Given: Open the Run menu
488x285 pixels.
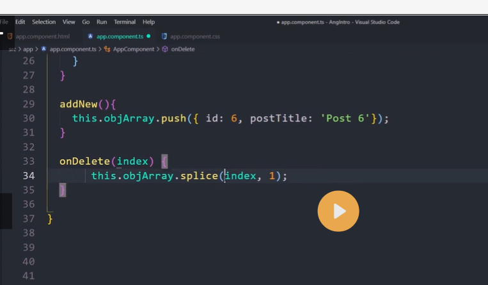Looking at the screenshot, I should [102, 22].
